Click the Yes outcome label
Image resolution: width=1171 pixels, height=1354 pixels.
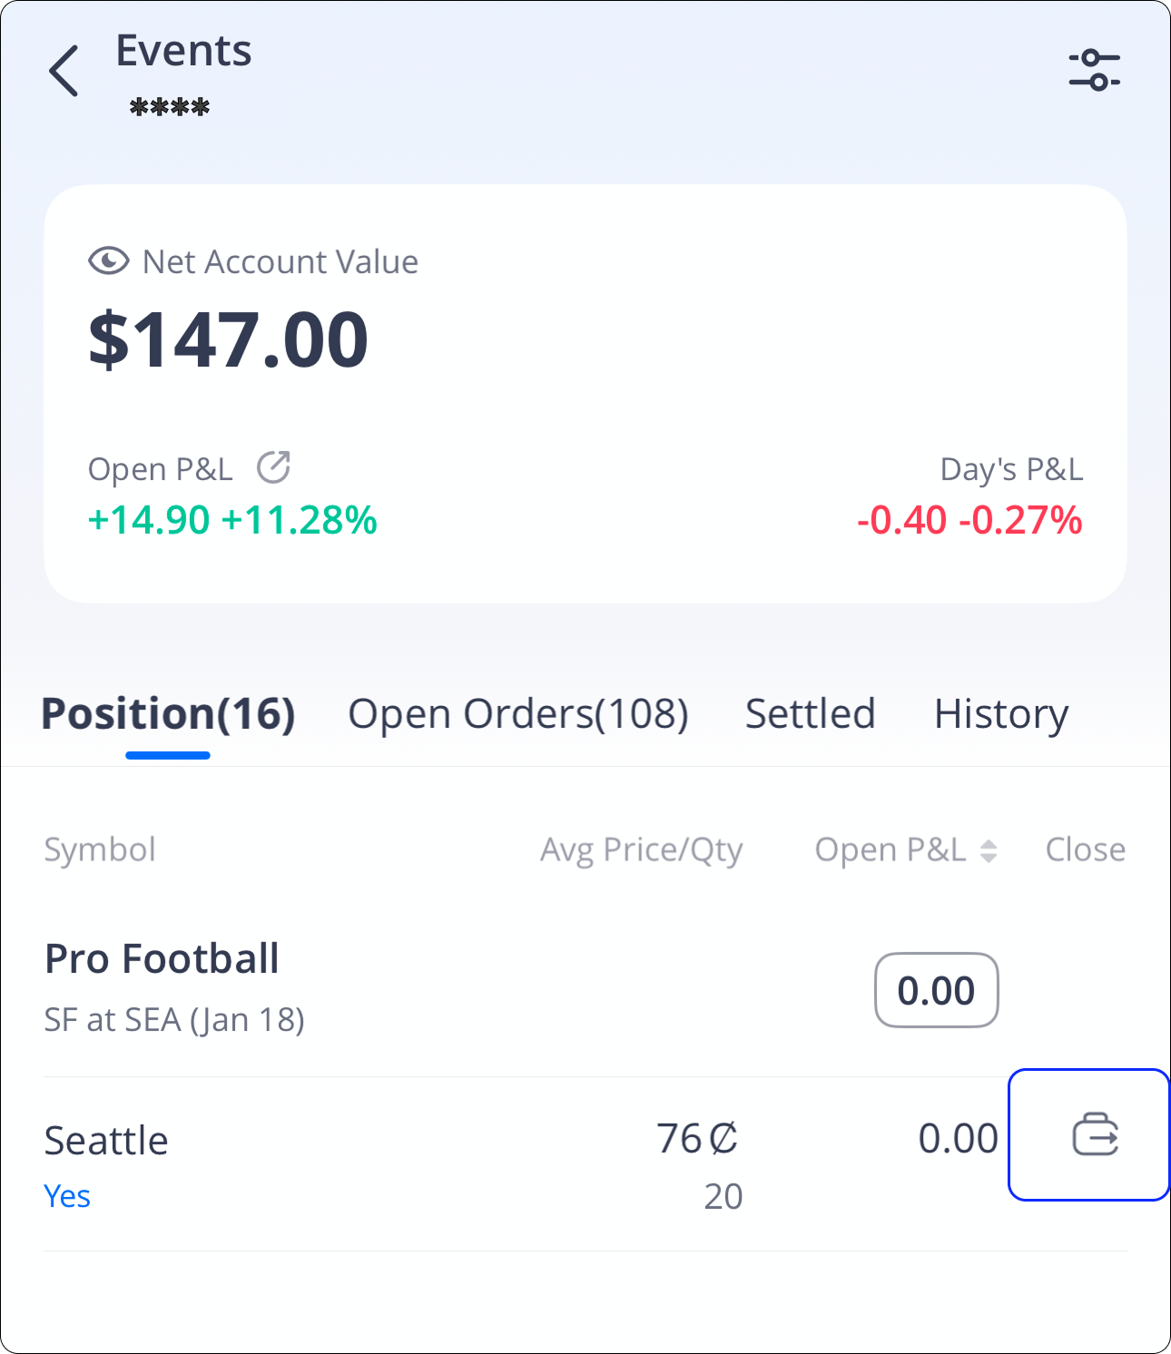point(67,1196)
